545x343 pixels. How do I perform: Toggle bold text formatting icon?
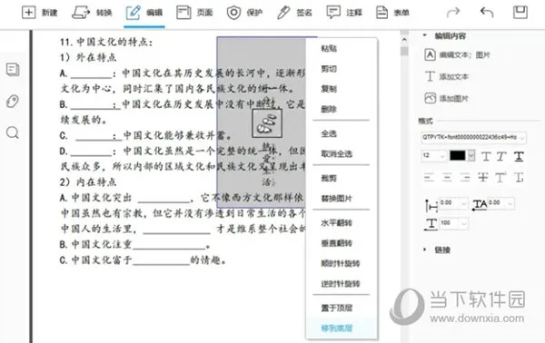click(x=486, y=157)
